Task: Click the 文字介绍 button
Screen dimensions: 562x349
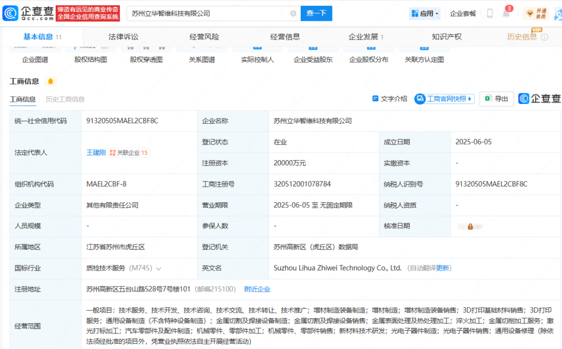Action: click(390, 98)
